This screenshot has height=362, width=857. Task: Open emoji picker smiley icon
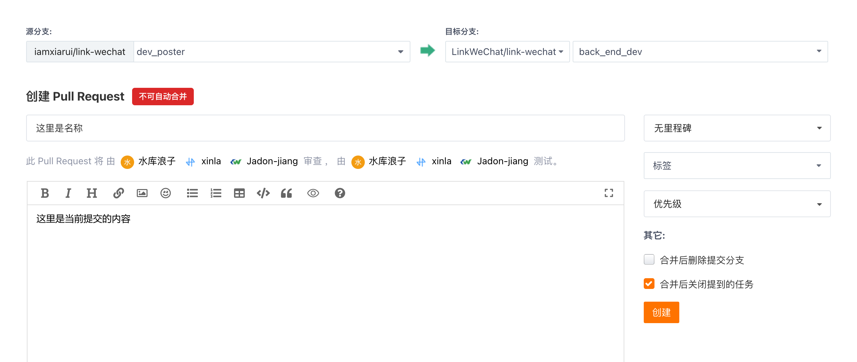(165, 193)
